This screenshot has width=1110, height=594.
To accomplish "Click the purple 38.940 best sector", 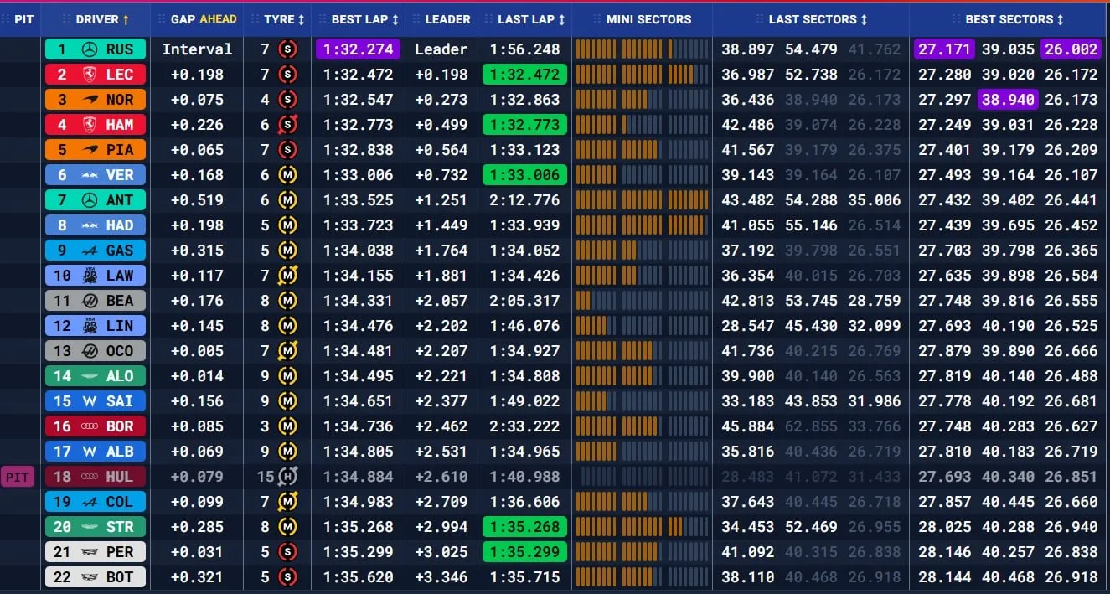I will (x=1008, y=100).
